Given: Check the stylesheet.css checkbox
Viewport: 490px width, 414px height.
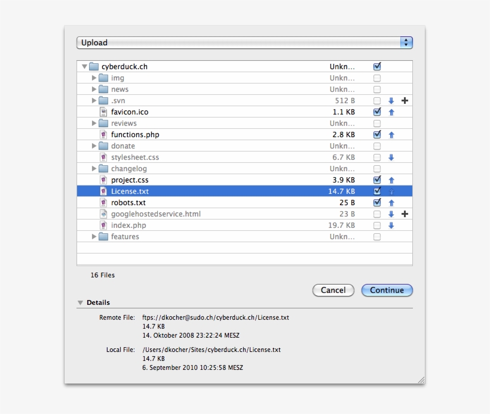Looking at the screenshot, I should tap(377, 157).
